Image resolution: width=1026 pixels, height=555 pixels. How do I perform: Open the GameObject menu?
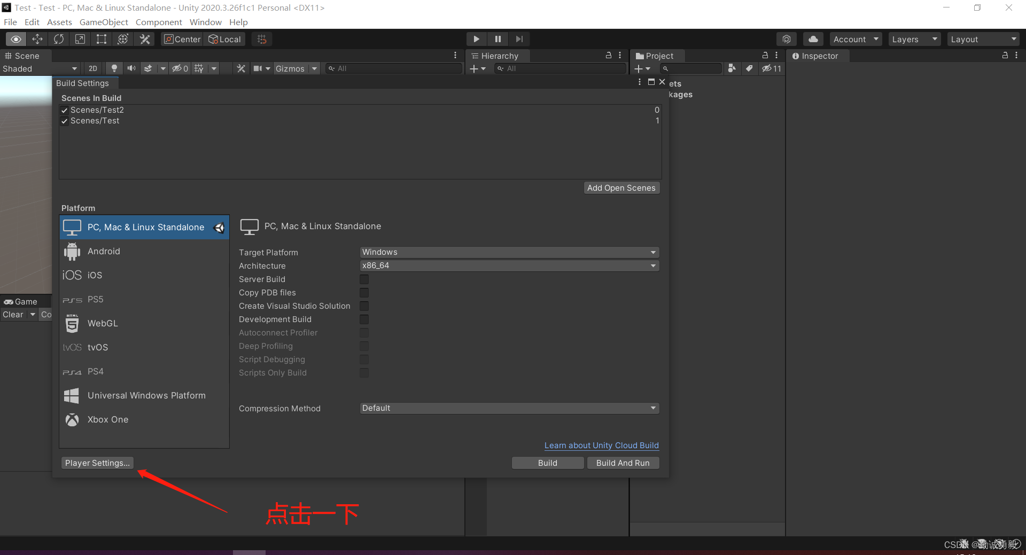104,22
